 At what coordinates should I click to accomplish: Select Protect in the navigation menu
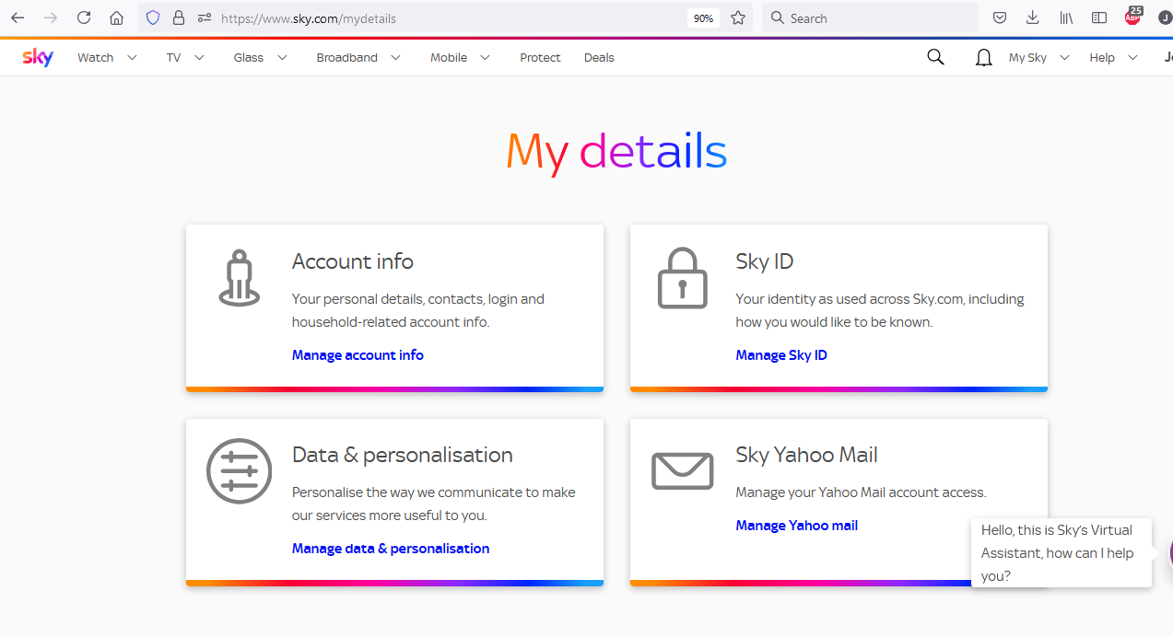pos(540,56)
